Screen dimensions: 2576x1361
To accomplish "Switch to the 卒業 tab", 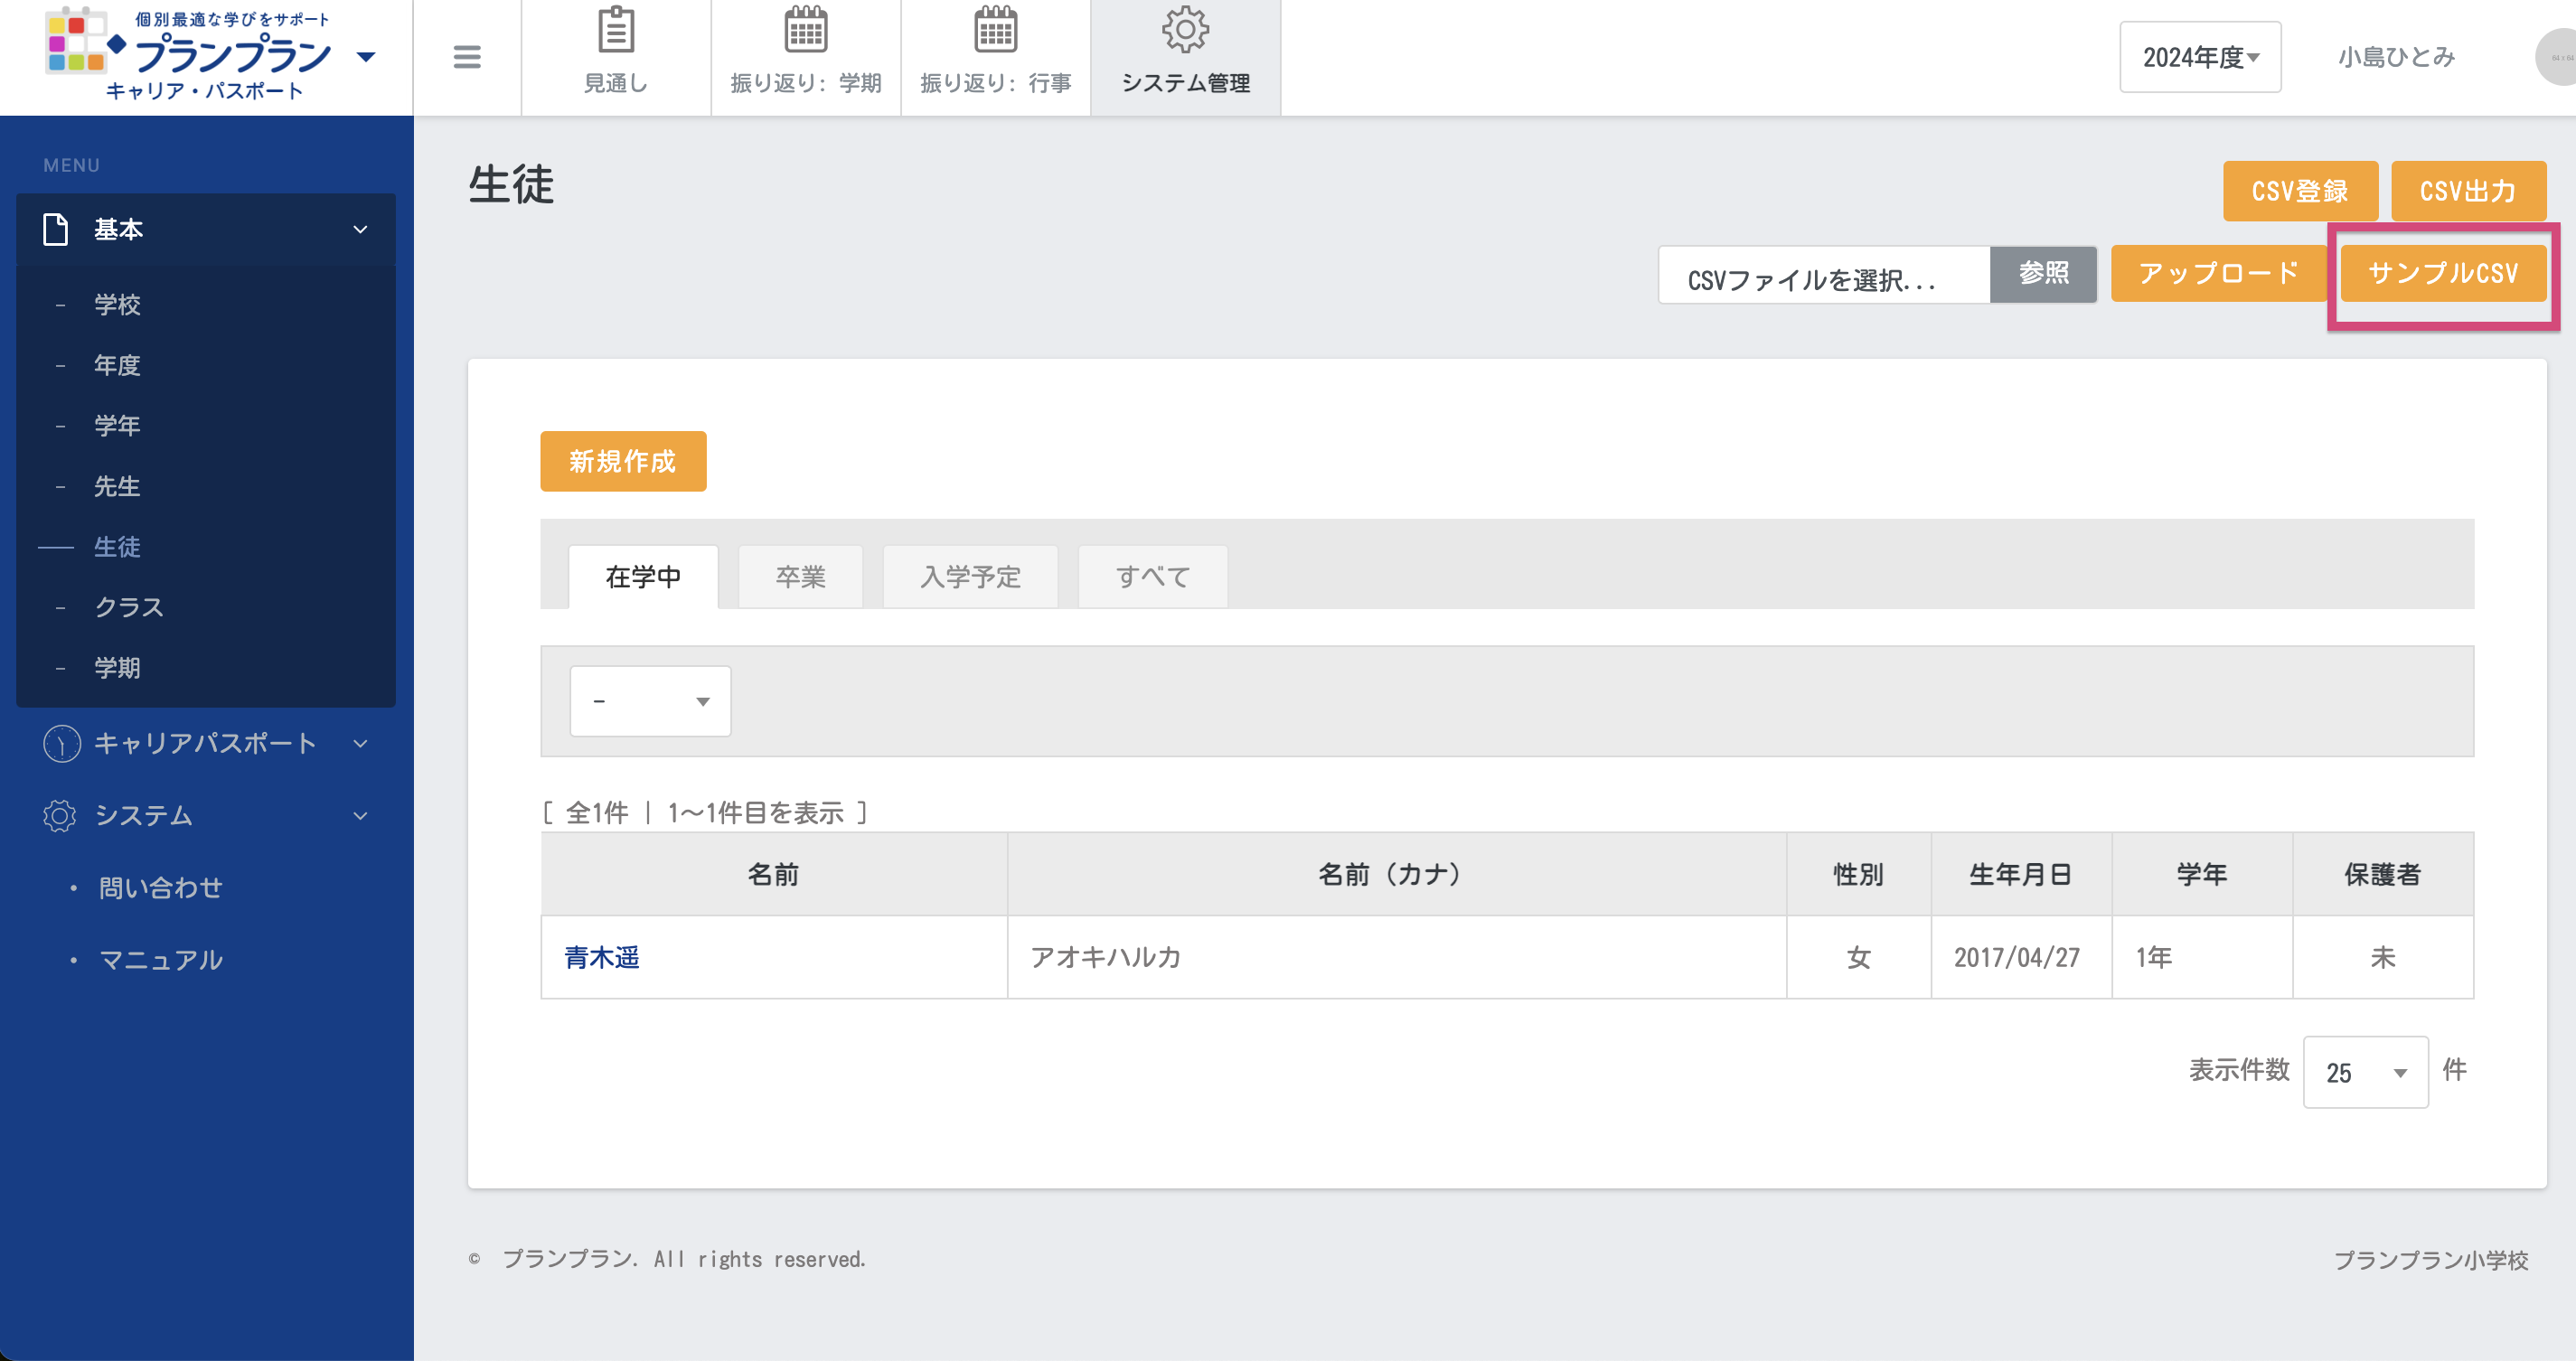I will click(800, 577).
